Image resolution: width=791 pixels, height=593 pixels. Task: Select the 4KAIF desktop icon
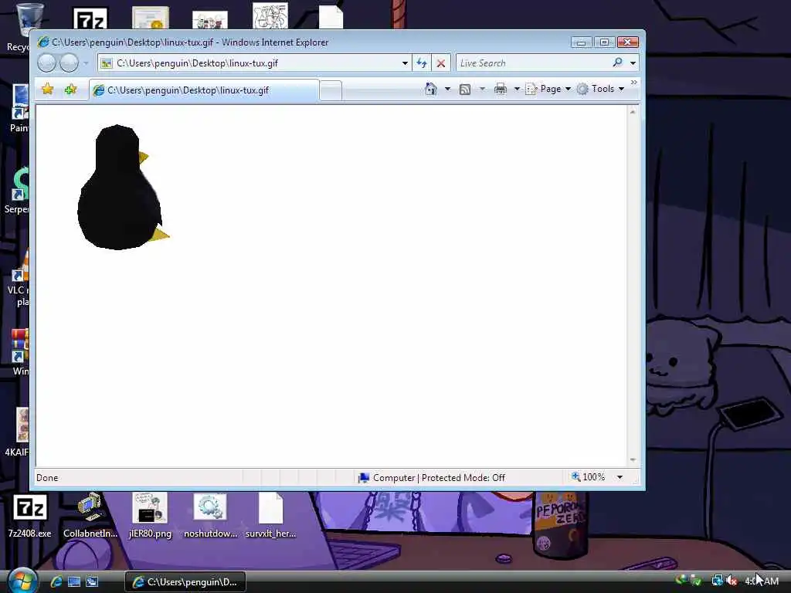point(19,432)
